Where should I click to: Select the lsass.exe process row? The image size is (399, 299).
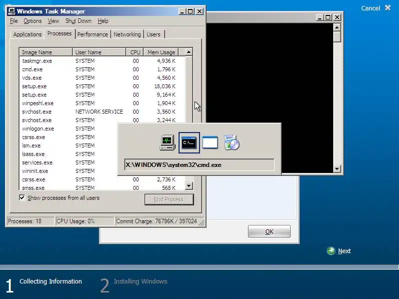coord(68,154)
